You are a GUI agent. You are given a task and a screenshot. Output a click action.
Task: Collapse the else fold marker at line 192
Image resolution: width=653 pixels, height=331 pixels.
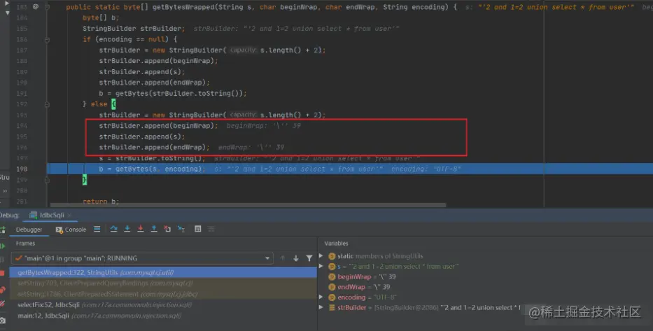click(47, 104)
